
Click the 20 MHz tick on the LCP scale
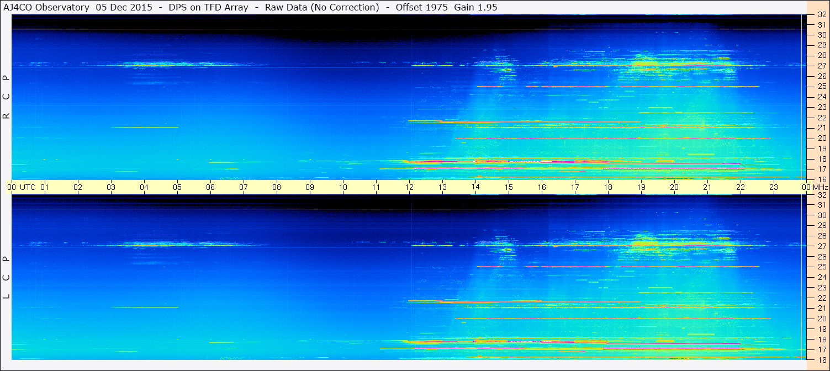point(821,319)
